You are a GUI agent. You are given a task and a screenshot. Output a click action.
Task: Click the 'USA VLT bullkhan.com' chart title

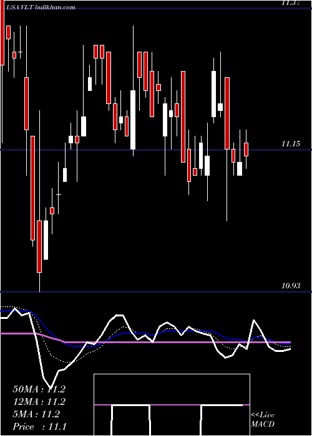pyautogui.click(x=41, y=7)
